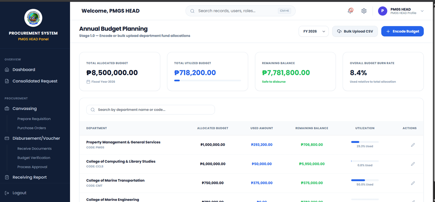Viewport: 435px width, 202px height.
Task: Open the Dashboard page
Action: click(x=24, y=69)
